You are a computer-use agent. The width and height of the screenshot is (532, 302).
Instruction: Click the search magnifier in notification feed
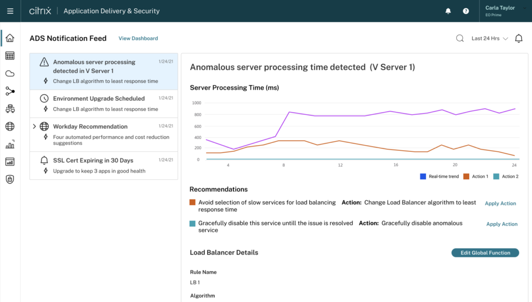(460, 38)
